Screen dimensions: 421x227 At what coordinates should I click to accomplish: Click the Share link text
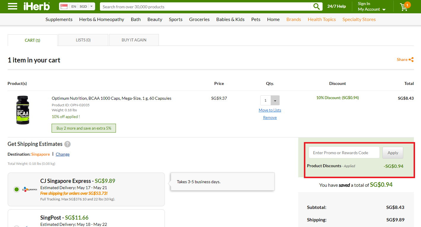[x=402, y=59]
